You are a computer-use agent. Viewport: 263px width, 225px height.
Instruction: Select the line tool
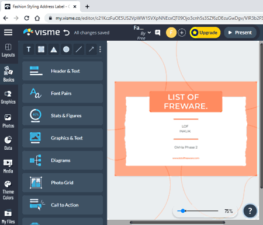(79, 50)
